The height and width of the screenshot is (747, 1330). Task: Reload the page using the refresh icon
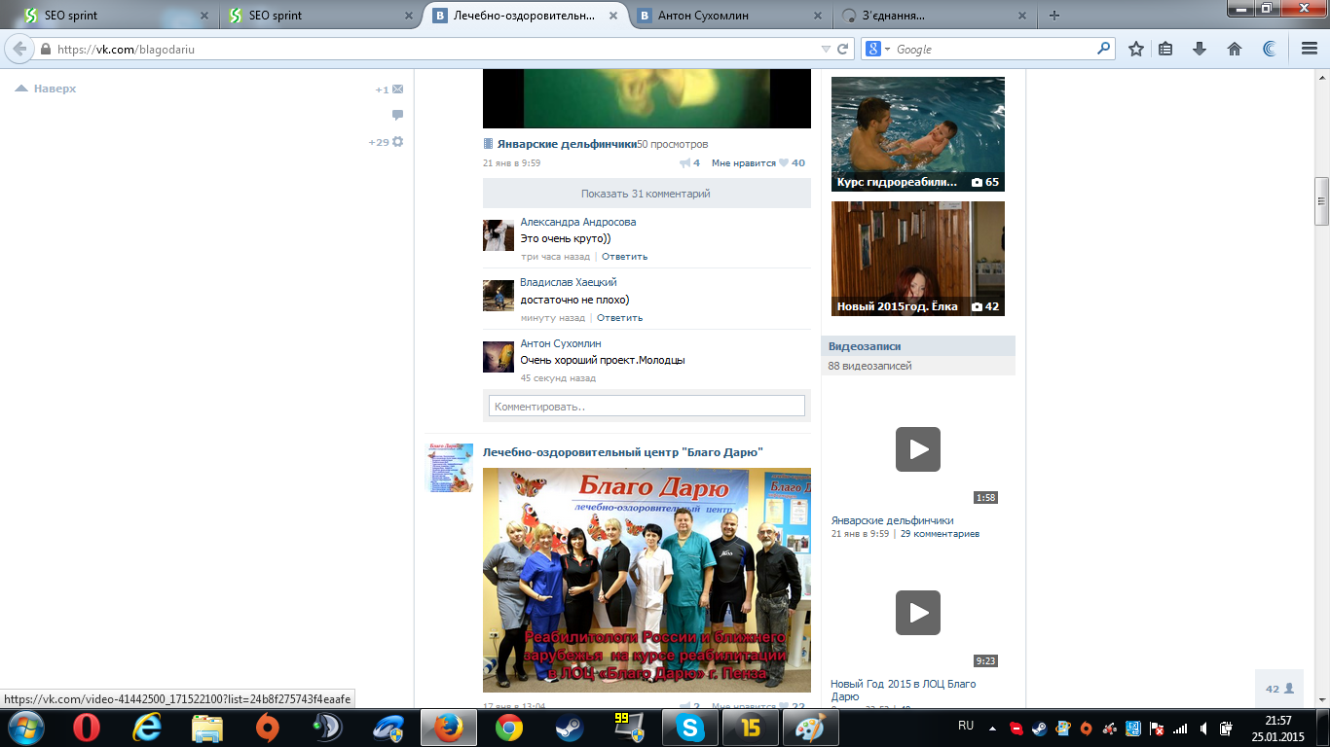pos(843,49)
